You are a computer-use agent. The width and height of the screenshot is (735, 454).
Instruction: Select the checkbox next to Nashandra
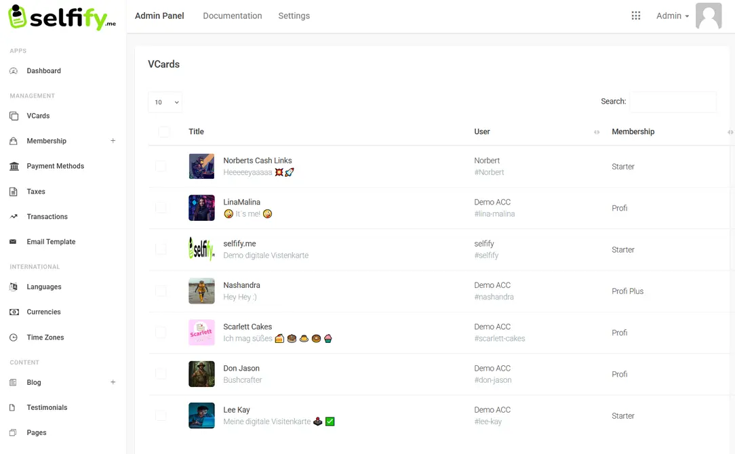[161, 291]
